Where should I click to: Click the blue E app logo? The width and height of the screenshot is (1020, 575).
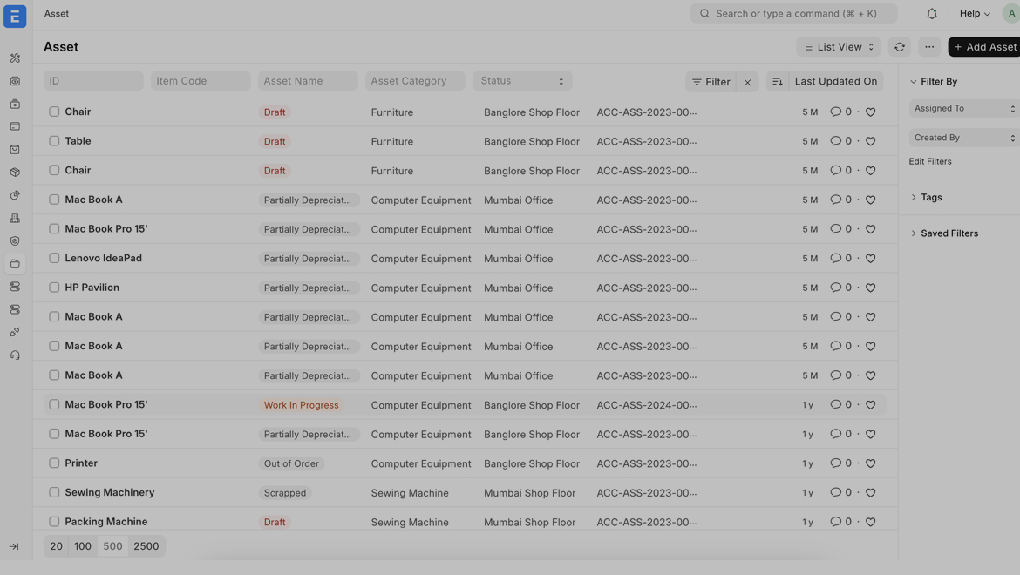15,16
